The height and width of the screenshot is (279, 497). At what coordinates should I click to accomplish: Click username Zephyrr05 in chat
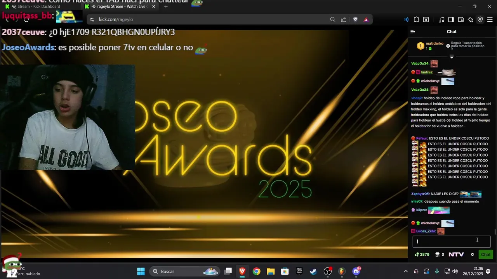click(x=420, y=194)
